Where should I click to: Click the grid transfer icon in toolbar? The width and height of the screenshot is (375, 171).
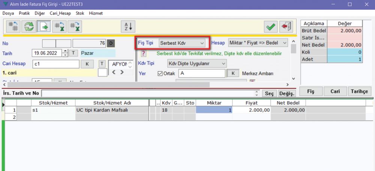click(x=14, y=27)
